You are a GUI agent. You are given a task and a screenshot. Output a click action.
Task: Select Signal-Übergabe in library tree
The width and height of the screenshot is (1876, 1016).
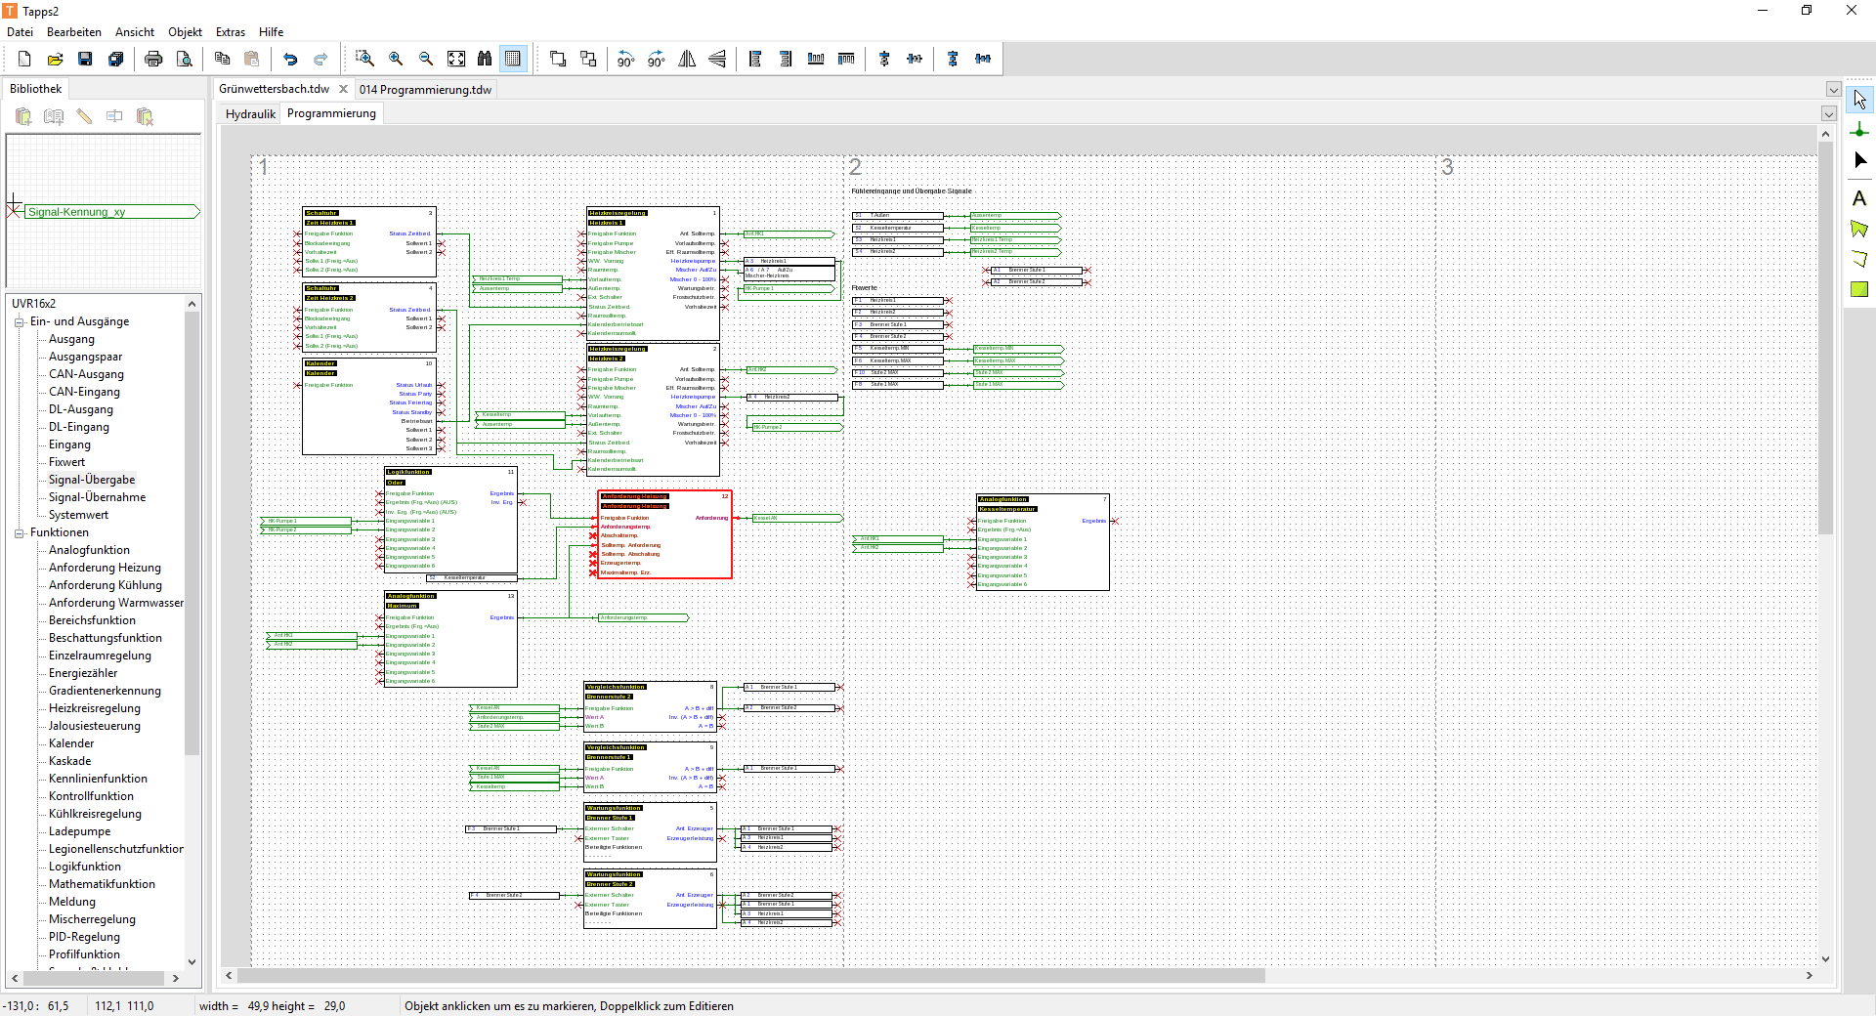tap(92, 481)
